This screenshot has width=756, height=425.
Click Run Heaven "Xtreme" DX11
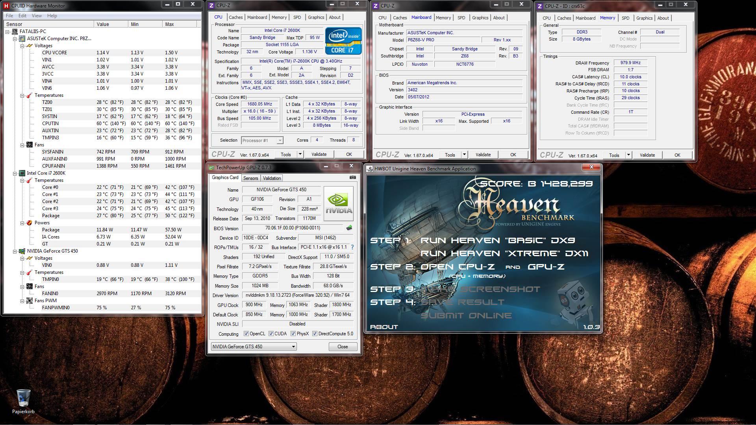[504, 253]
